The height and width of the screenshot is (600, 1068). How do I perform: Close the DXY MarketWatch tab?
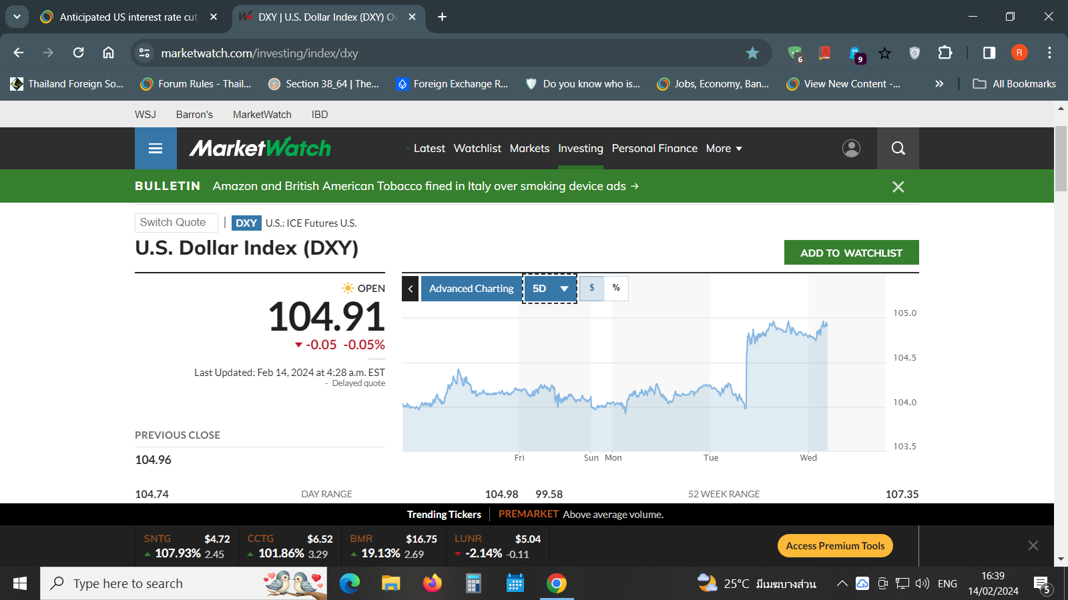[x=413, y=17]
